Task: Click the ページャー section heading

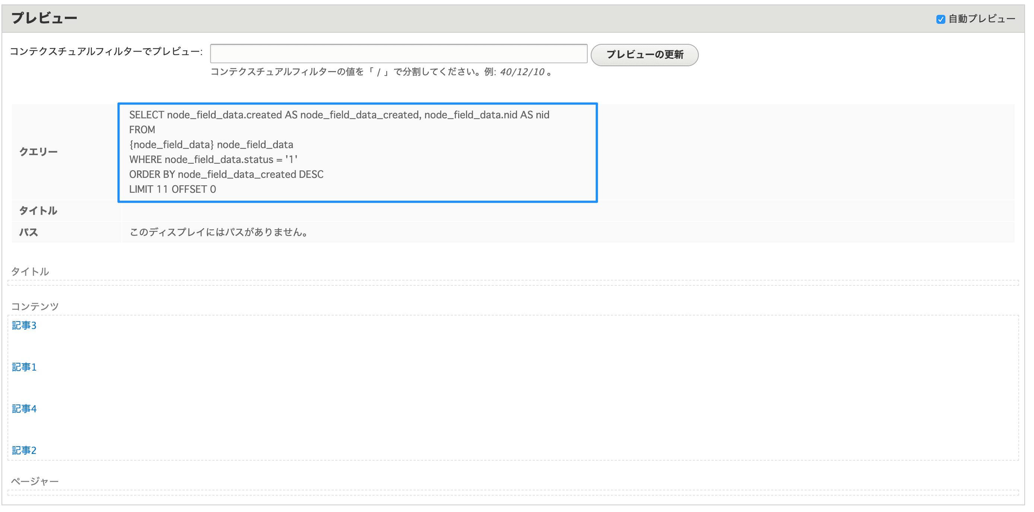Action: [x=35, y=481]
